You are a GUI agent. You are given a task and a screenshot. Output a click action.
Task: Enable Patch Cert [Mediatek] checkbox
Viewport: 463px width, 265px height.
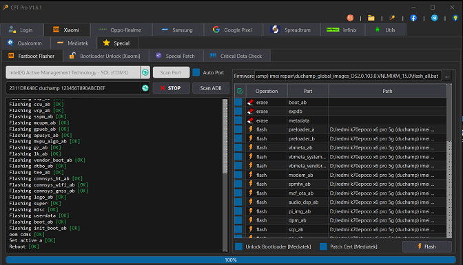pos(323,246)
